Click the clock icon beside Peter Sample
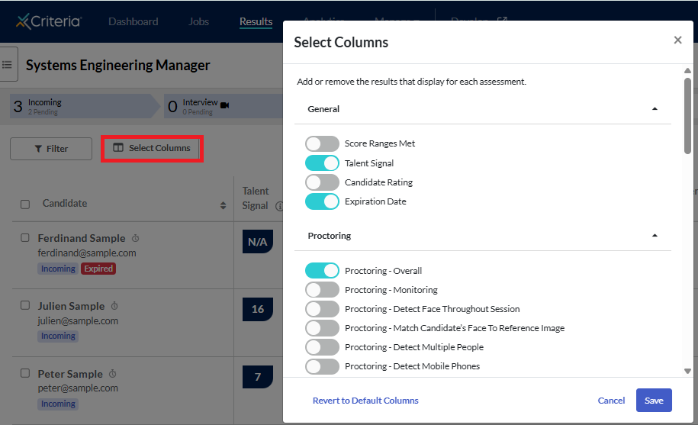 112,374
